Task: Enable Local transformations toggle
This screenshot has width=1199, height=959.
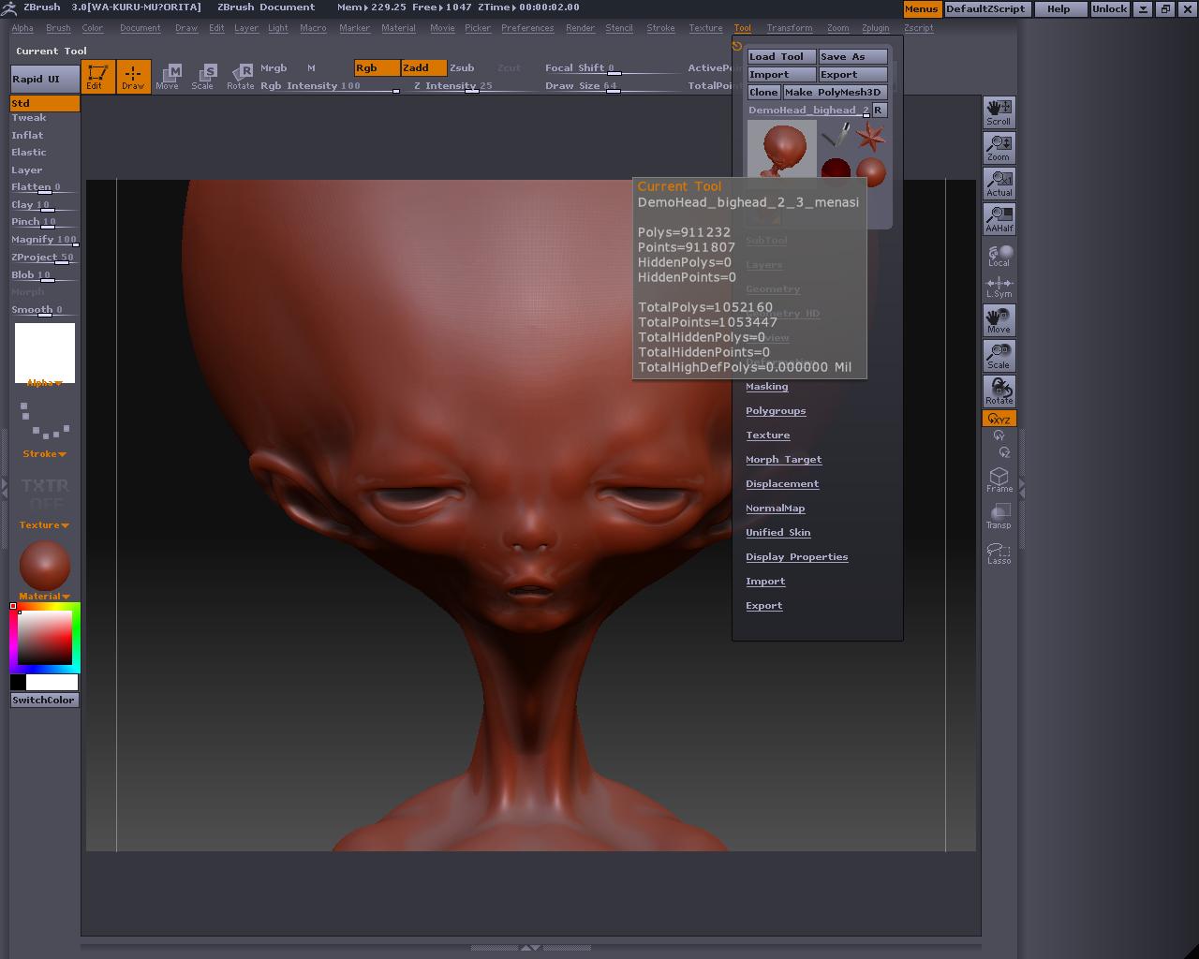Action: click(999, 255)
